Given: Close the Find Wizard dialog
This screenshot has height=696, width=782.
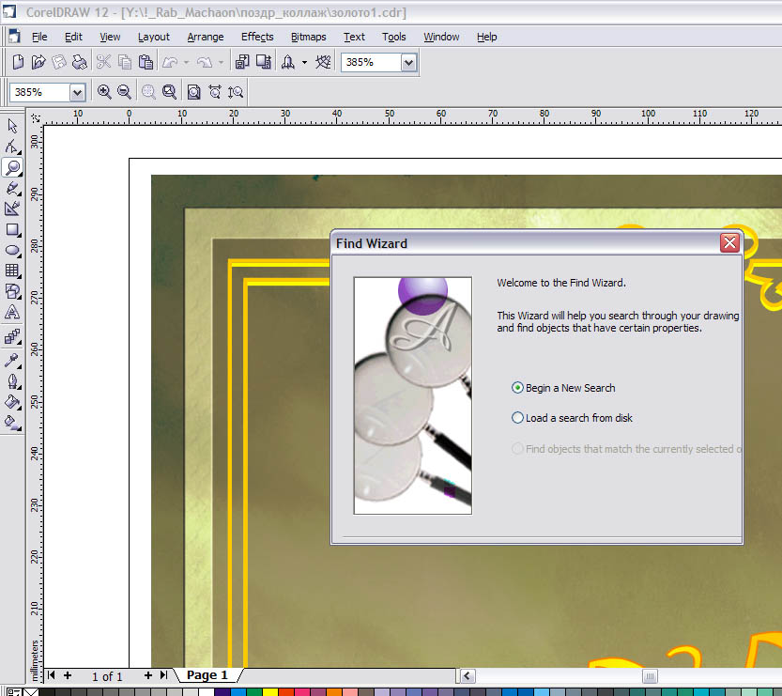Looking at the screenshot, I should pos(729,243).
